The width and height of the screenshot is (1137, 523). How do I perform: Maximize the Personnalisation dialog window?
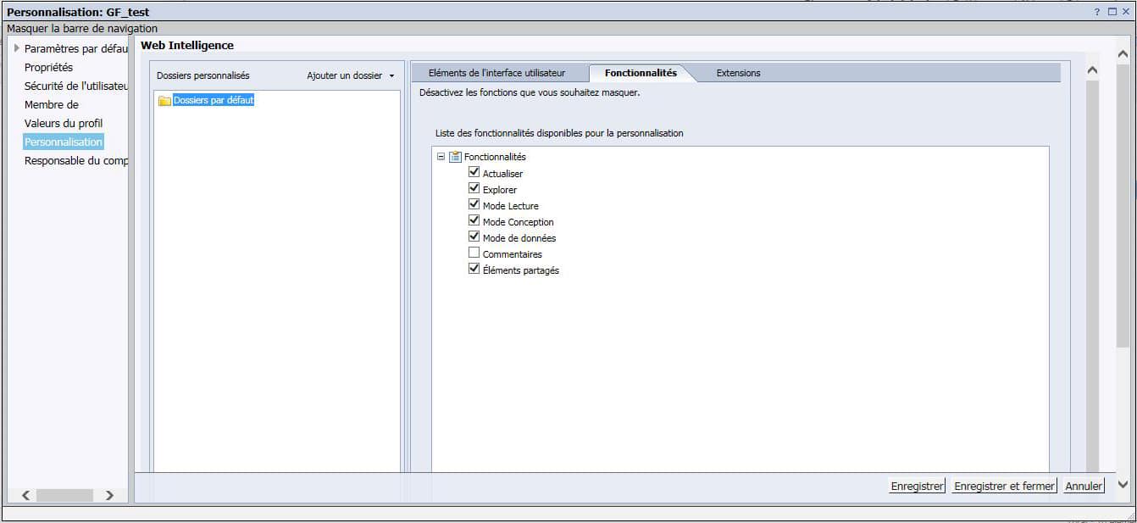tap(1112, 12)
